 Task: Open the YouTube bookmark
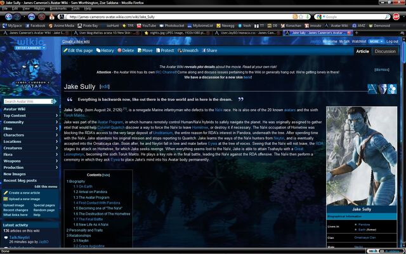click(x=147, y=25)
